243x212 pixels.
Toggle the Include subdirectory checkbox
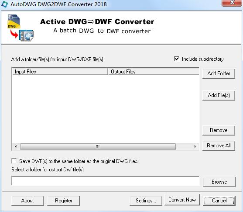(177, 59)
